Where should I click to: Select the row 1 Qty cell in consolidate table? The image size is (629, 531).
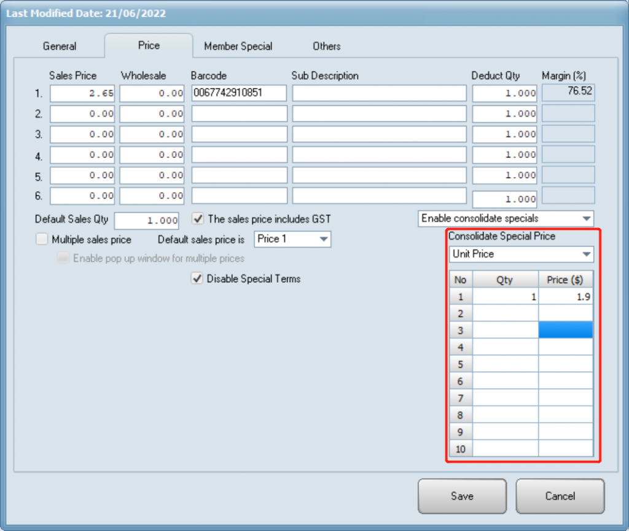(x=505, y=297)
